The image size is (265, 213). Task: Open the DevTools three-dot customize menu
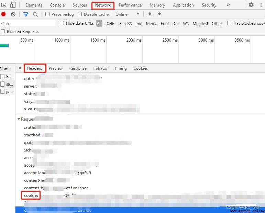pos(261,5)
